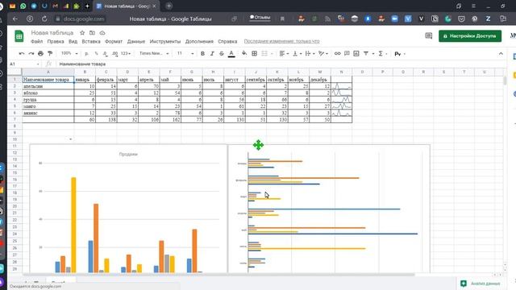Viewport: 516px width, 290px height.
Task: Open the cell borders tool
Action: pyautogui.click(x=254, y=54)
